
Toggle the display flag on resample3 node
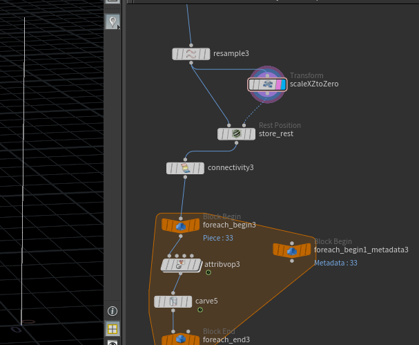(204, 54)
